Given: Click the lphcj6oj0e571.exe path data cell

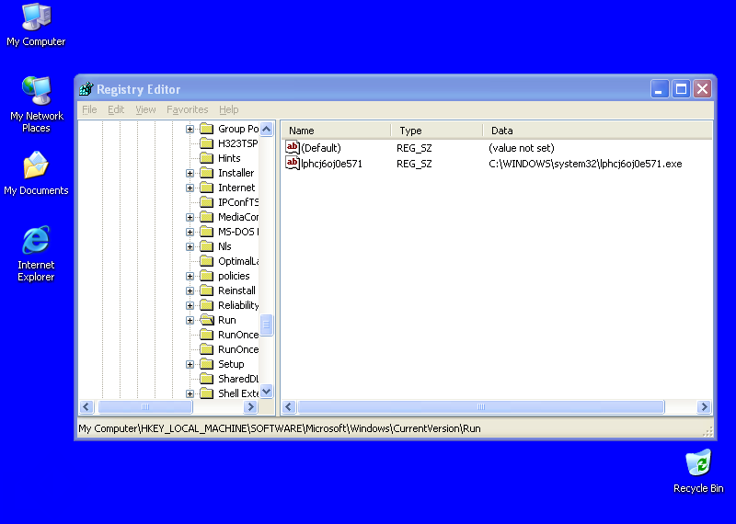Looking at the screenshot, I should 585,164.
